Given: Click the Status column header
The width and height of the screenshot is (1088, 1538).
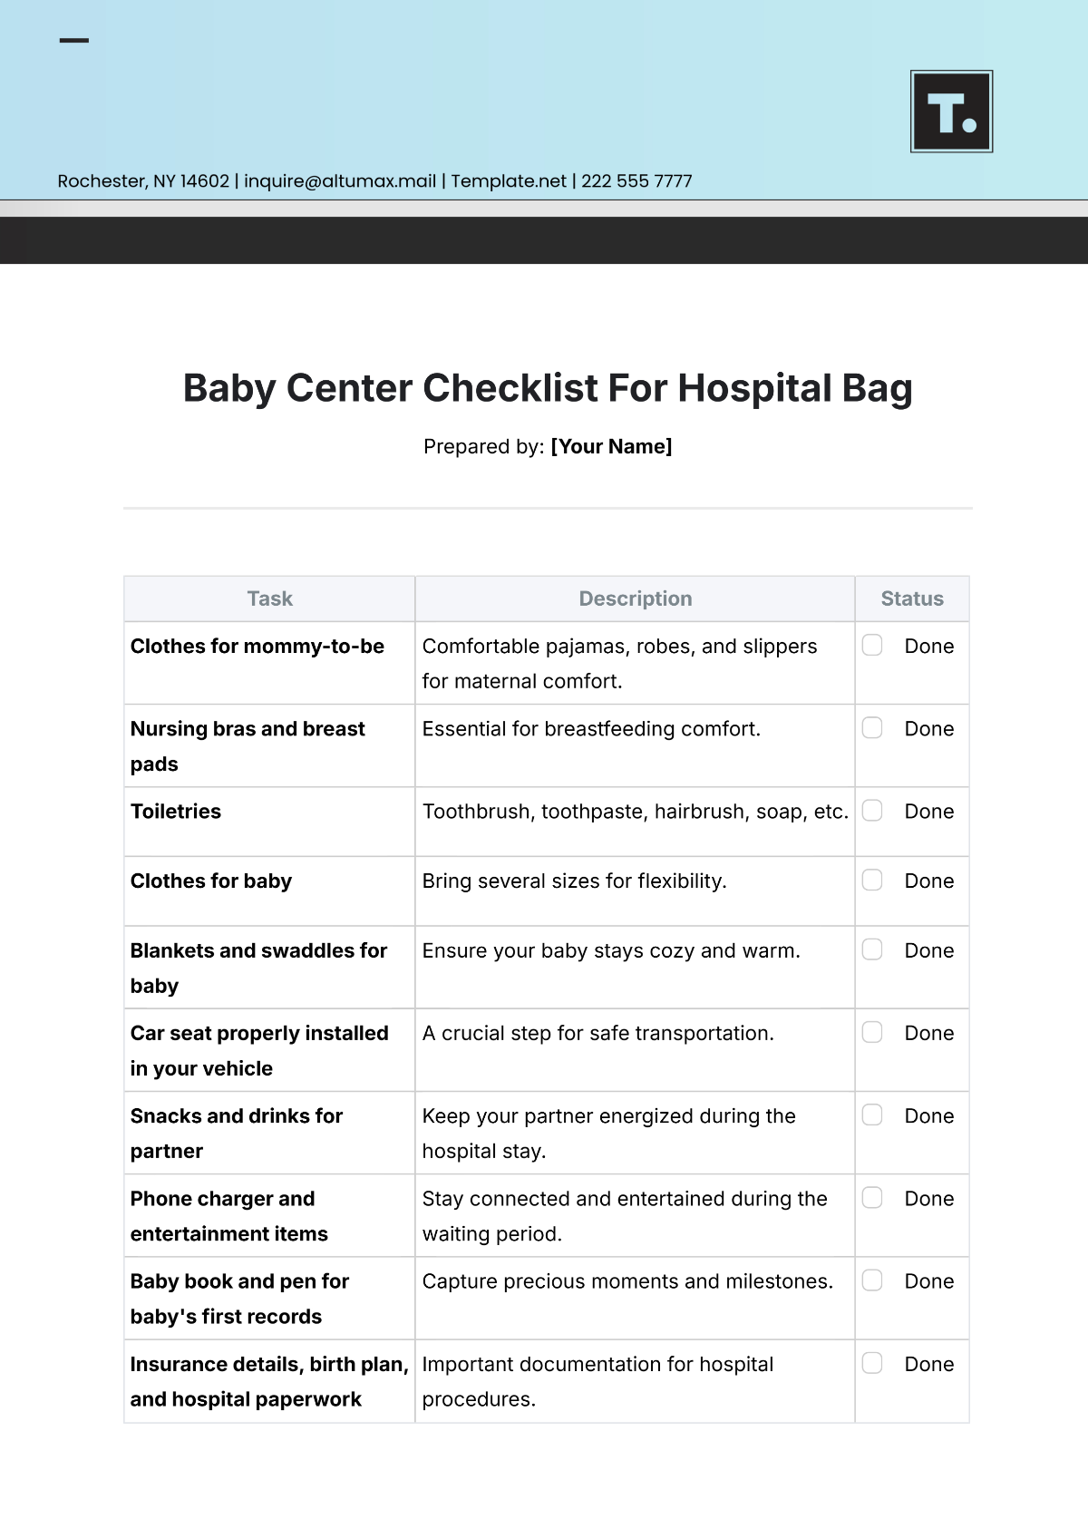Looking at the screenshot, I should tap(912, 599).
